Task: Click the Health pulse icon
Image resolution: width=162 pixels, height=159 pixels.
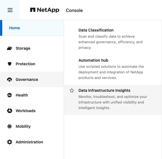Action: click(9, 95)
